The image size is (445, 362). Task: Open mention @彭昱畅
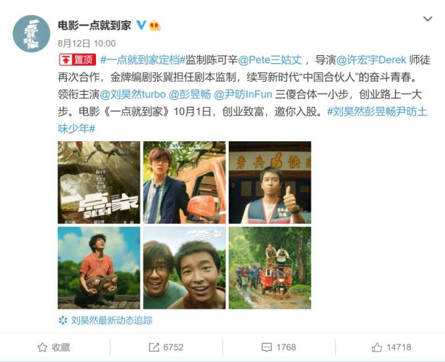(x=190, y=94)
